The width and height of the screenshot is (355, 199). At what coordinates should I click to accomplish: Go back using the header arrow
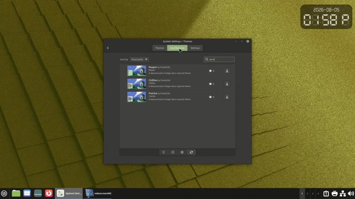[x=108, y=48]
